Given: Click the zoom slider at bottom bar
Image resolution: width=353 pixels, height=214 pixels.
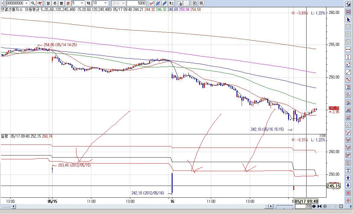Looking at the screenshot, I should click(x=284, y=206).
